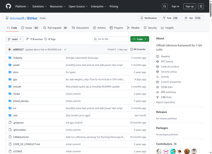The height and width of the screenshot is (154, 212).
Task: Switch to the Models tab
Action: [133, 28]
